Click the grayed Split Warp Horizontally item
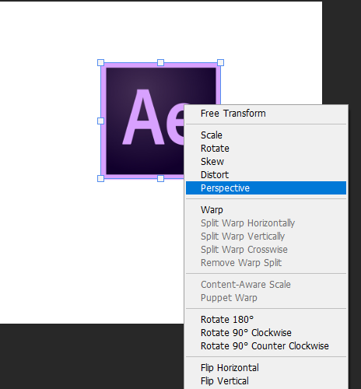361x389 pixels. pos(266,223)
